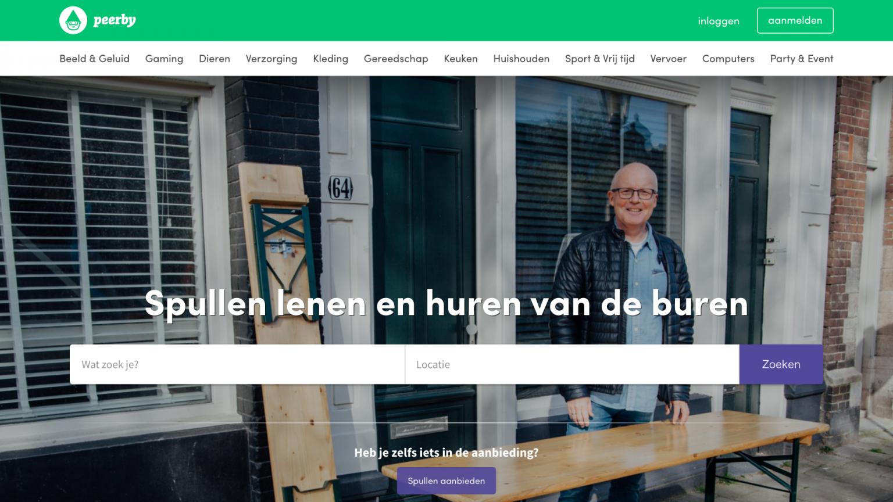Browse Sport & Vrij tijd category

click(x=600, y=59)
